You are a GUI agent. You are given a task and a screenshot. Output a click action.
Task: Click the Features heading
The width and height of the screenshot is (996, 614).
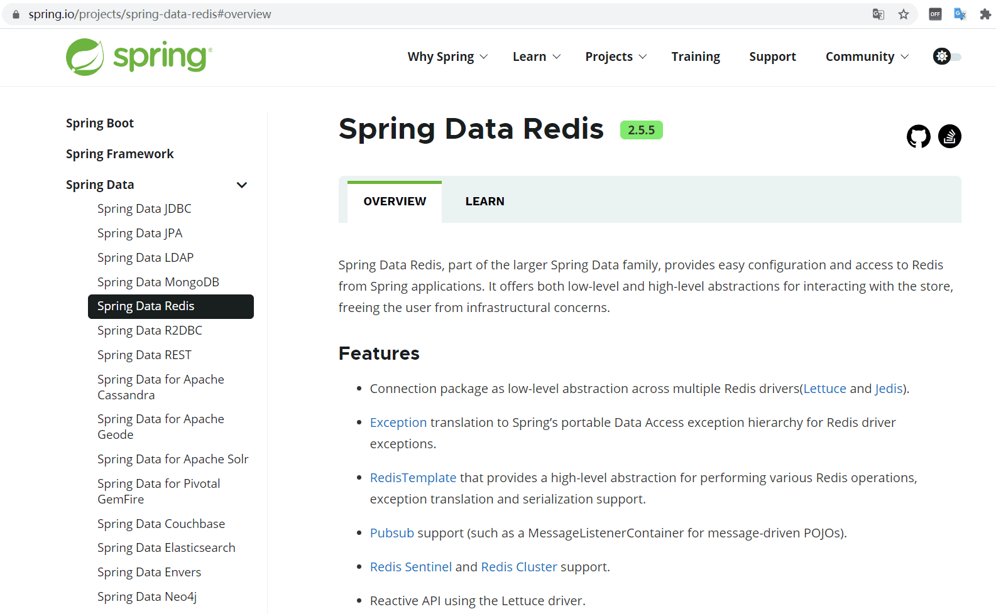point(379,353)
